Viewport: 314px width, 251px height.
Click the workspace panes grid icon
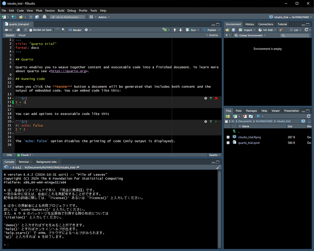91,17
